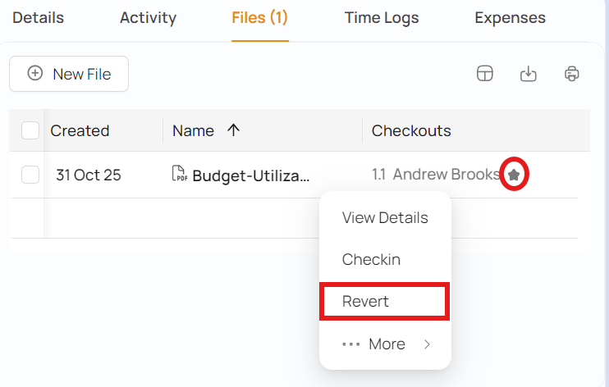The width and height of the screenshot is (609, 387).
Task: Choose Checkin in the context menu
Action: (371, 259)
